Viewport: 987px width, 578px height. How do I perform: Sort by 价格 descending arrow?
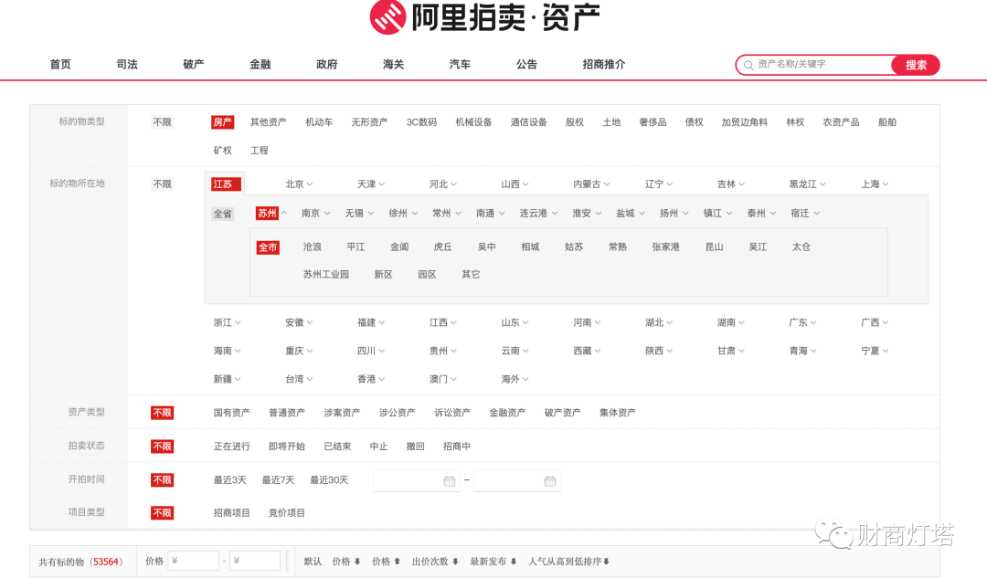(346, 562)
